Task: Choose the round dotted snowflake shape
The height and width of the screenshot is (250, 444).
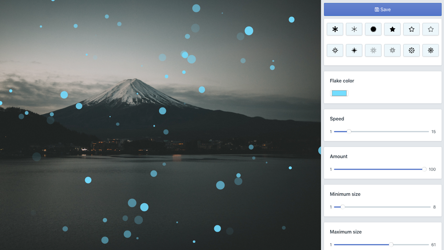Action: [412, 50]
